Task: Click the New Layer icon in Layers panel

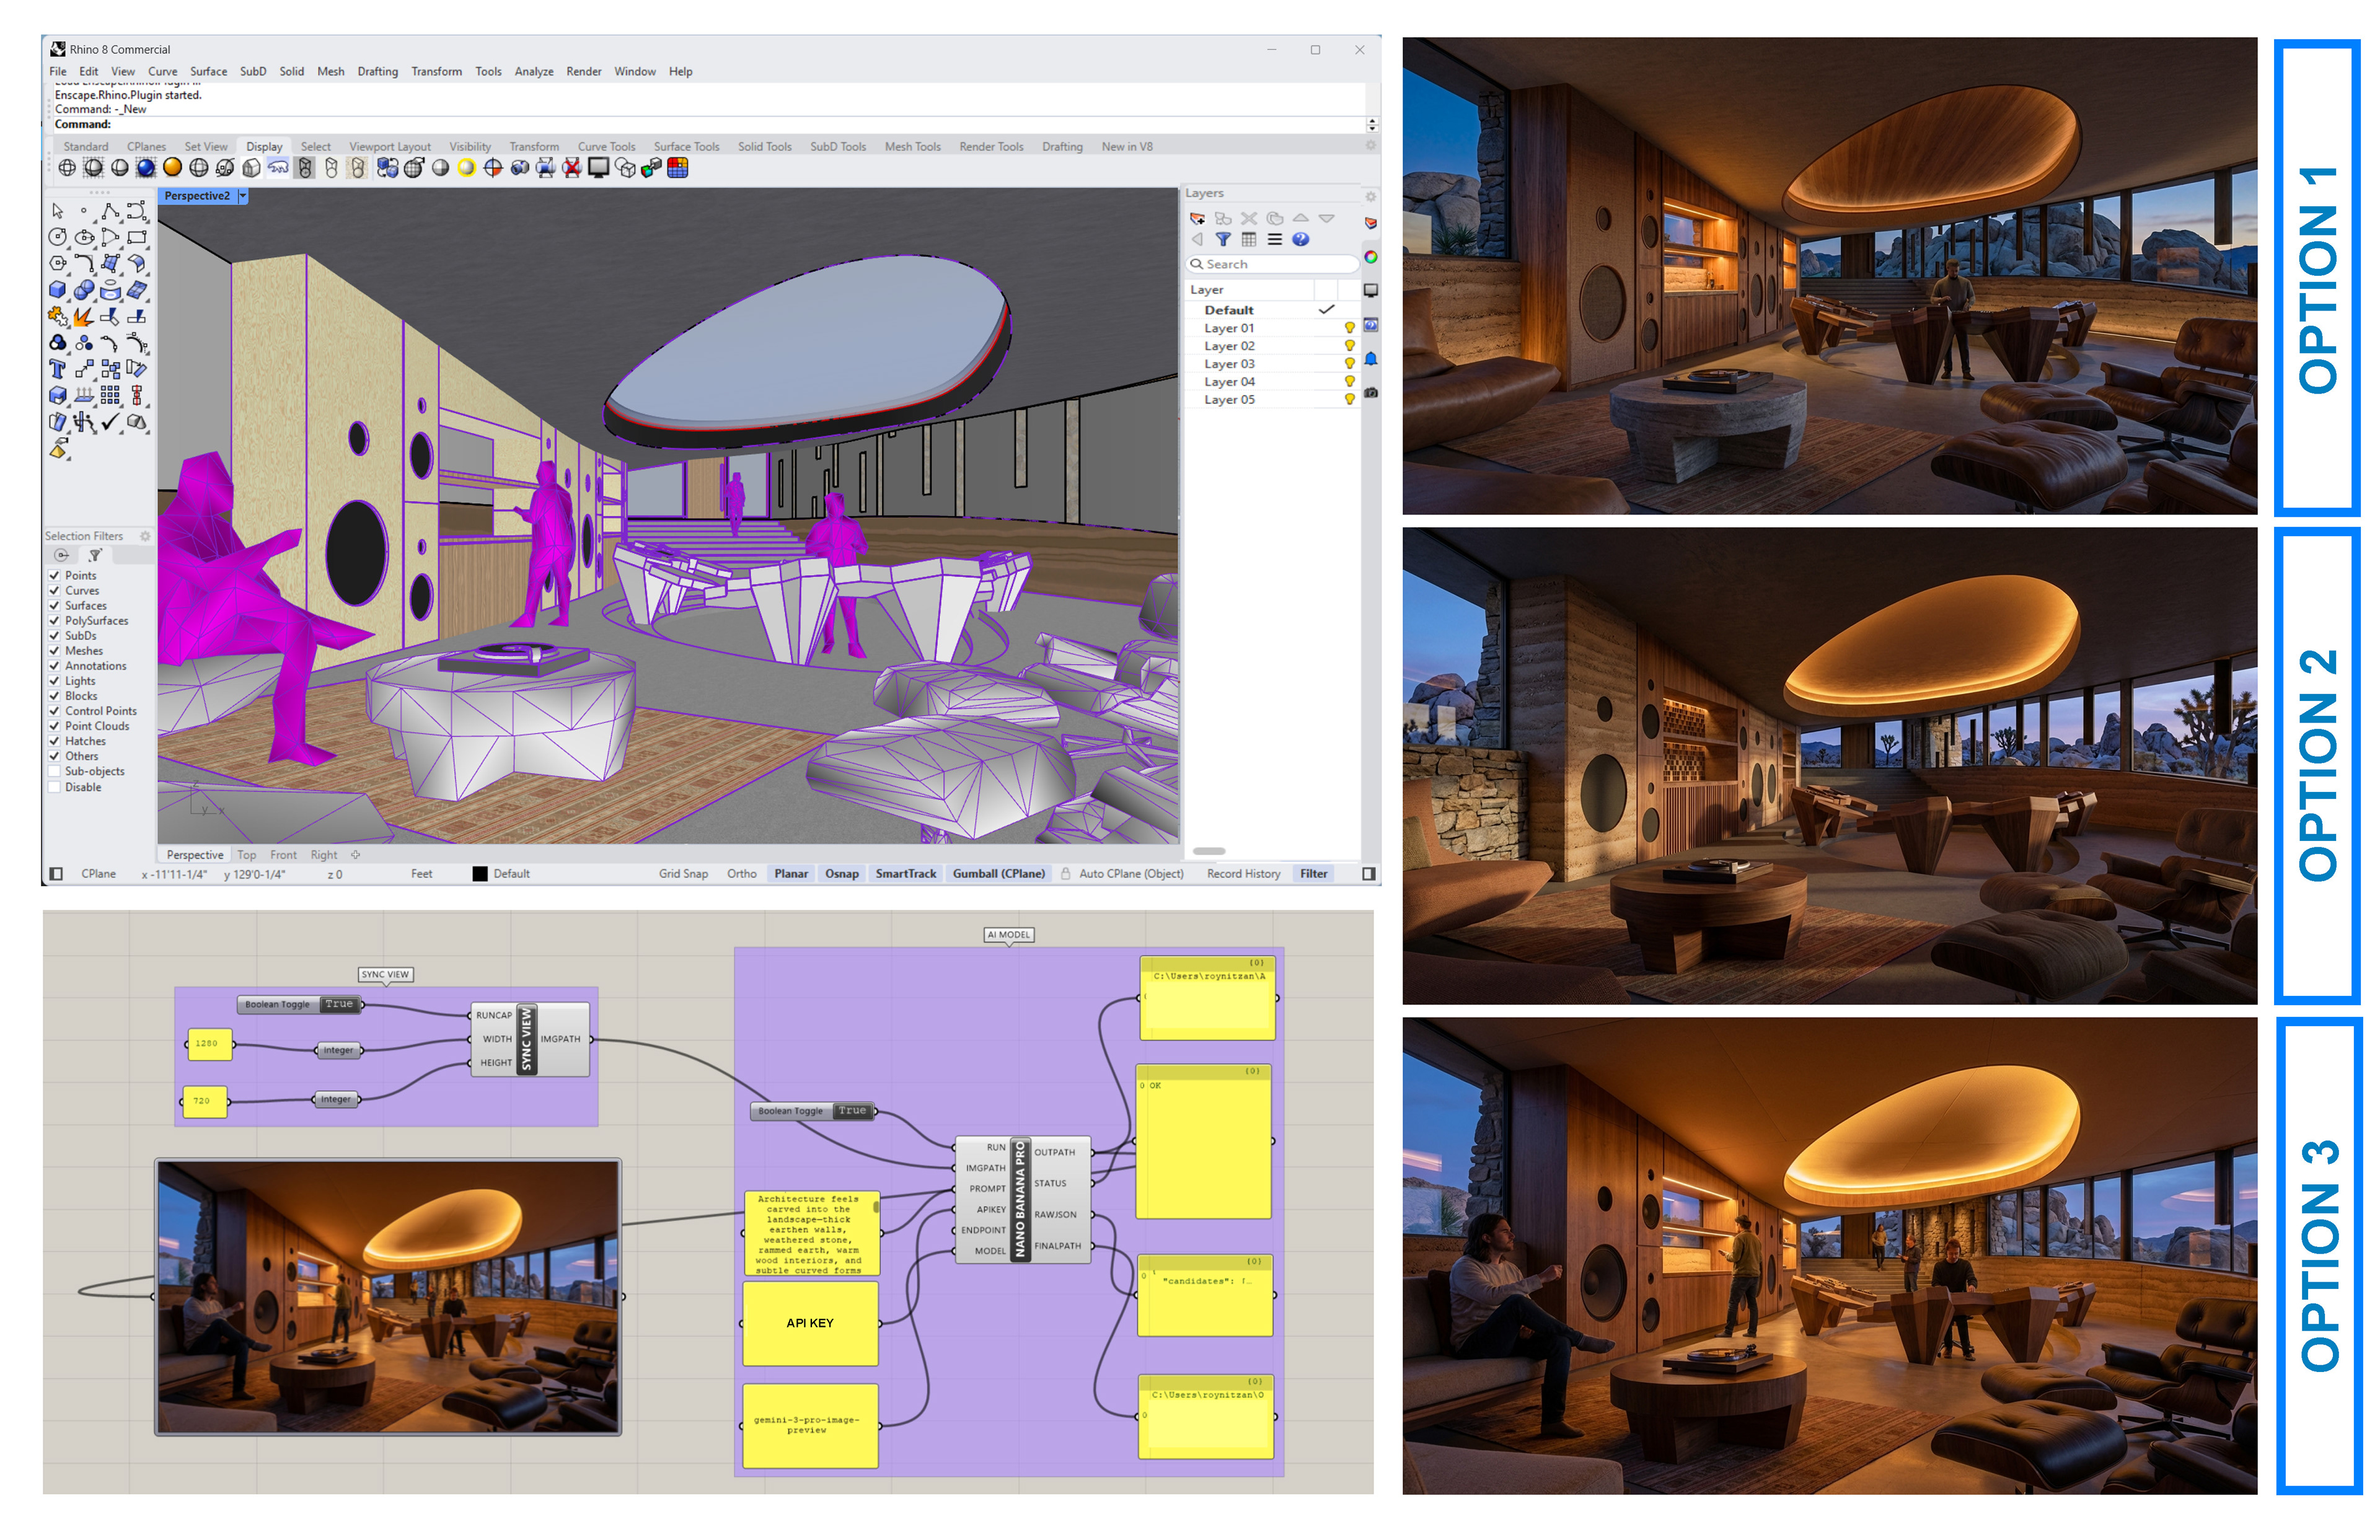Action: (1197, 218)
